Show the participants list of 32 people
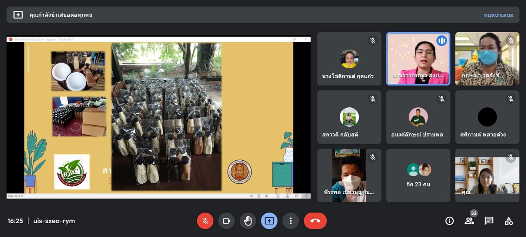Screen dimensions: 526x237 (x=469, y=221)
